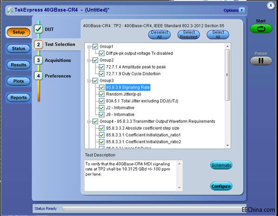The width and height of the screenshot is (278, 216).
Task: Click inside the Test Description text box
Action: tap(131, 176)
